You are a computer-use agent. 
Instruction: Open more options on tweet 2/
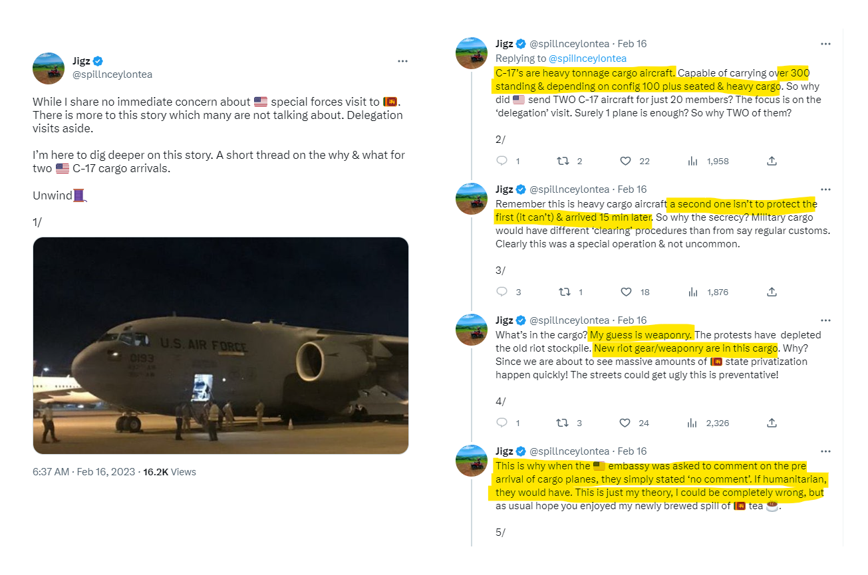(825, 44)
